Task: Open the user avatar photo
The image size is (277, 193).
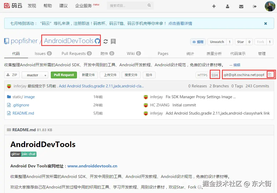Action: [270, 6]
